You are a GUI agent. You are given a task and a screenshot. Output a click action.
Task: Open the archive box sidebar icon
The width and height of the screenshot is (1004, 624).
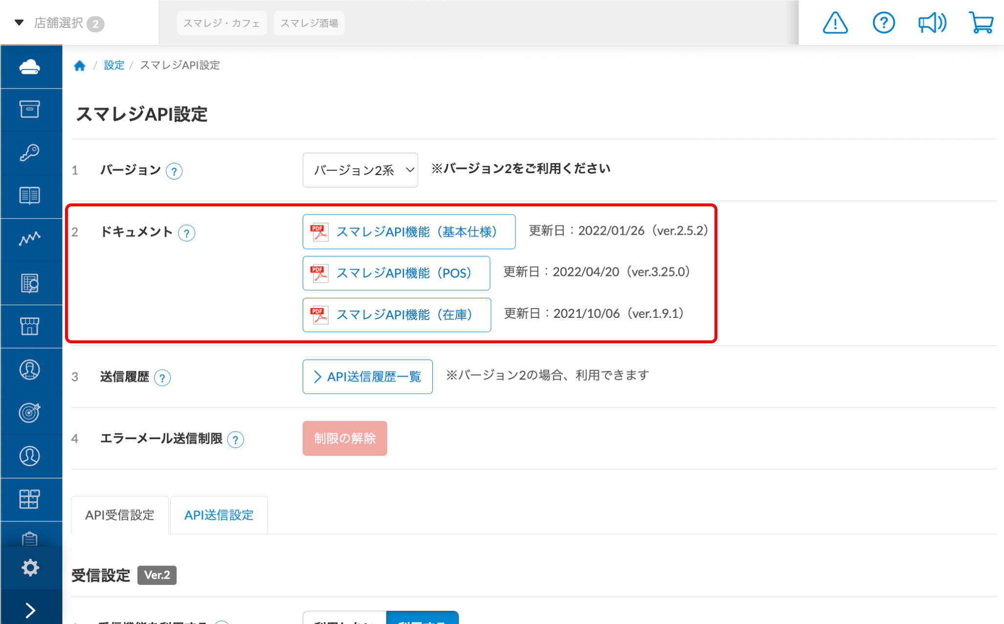pyautogui.click(x=30, y=109)
